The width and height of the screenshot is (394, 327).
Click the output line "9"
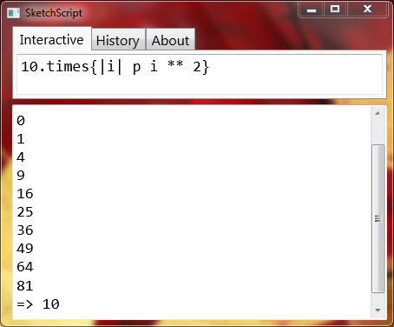(x=21, y=176)
